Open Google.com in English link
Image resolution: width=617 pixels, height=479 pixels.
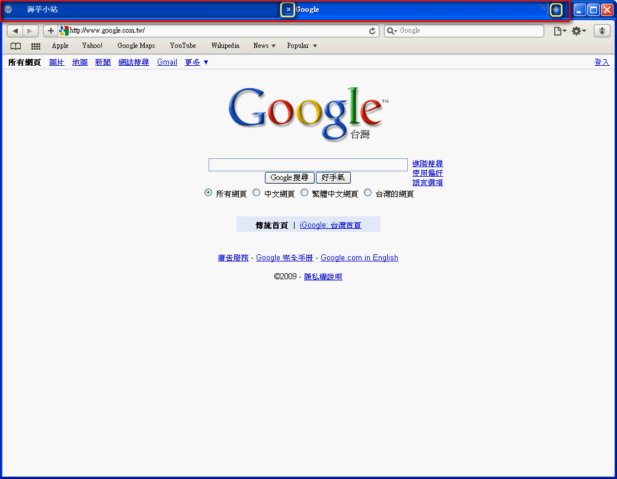point(359,258)
